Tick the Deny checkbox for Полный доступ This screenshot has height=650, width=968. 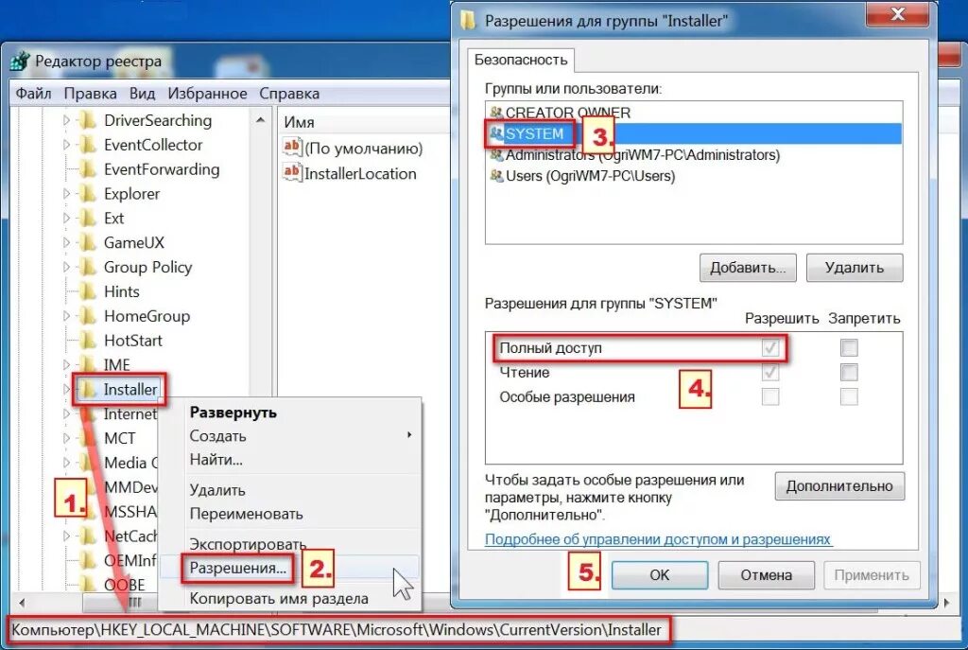(x=849, y=348)
